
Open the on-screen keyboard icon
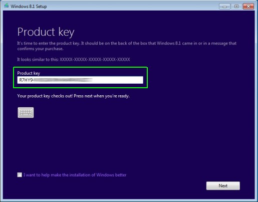26,112
